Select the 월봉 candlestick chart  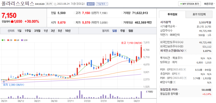(x=130, y=31)
